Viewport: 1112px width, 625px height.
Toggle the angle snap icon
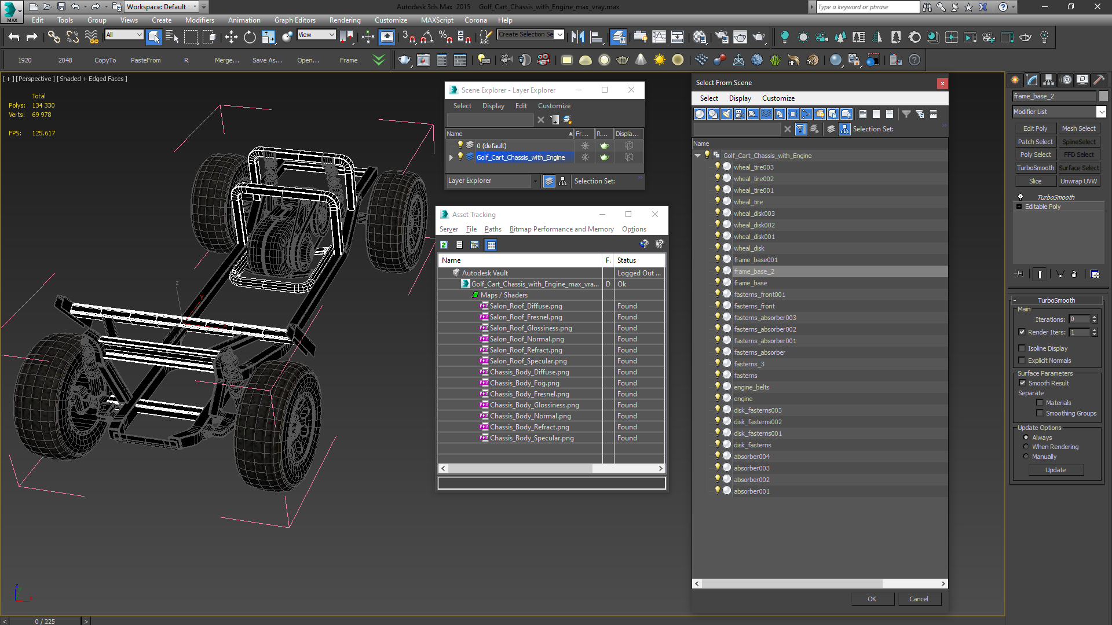(427, 37)
